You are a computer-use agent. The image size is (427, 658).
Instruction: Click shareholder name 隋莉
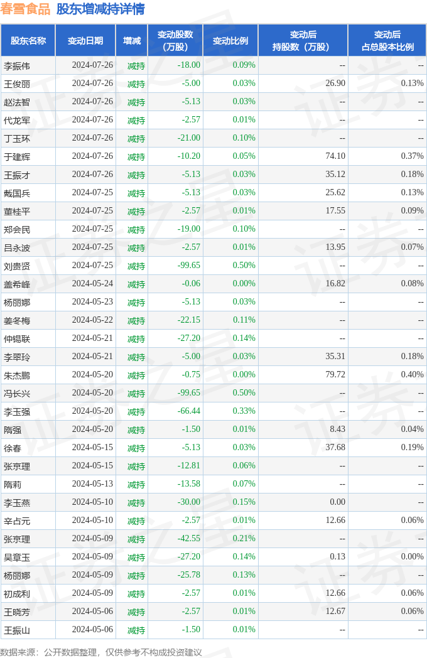tap(13, 485)
